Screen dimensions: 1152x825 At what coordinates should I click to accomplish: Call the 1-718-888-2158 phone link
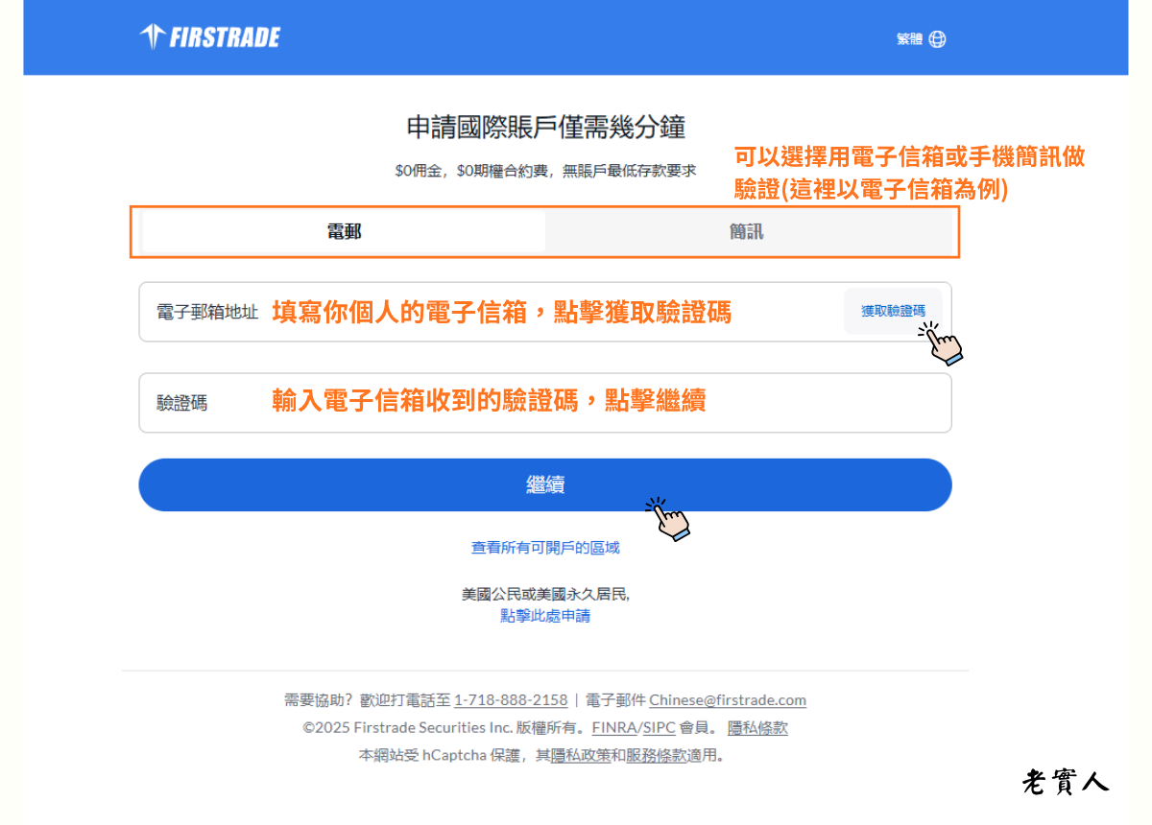[x=513, y=699]
